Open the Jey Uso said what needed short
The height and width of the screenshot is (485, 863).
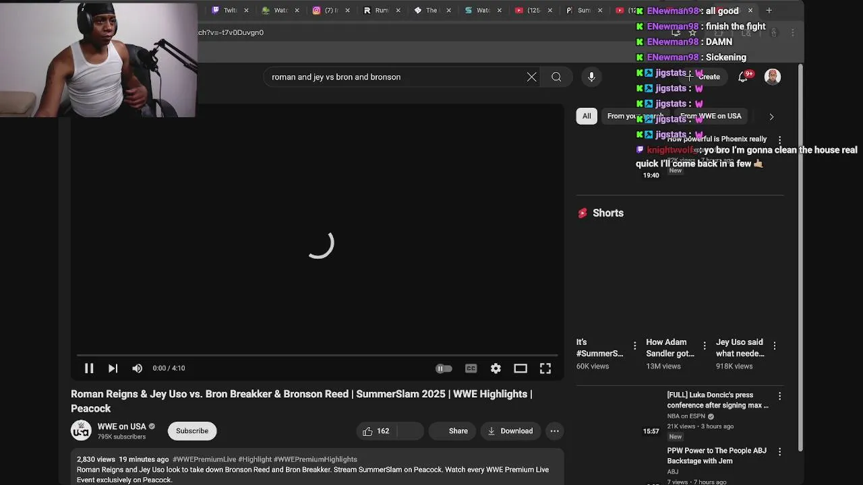click(740, 348)
